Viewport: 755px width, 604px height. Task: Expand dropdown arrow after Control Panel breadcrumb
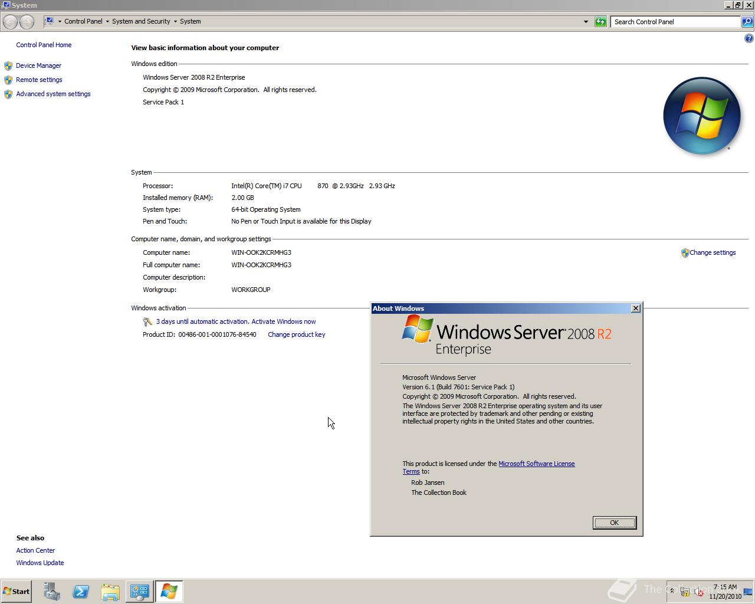pyautogui.click(x=107, y=22)
